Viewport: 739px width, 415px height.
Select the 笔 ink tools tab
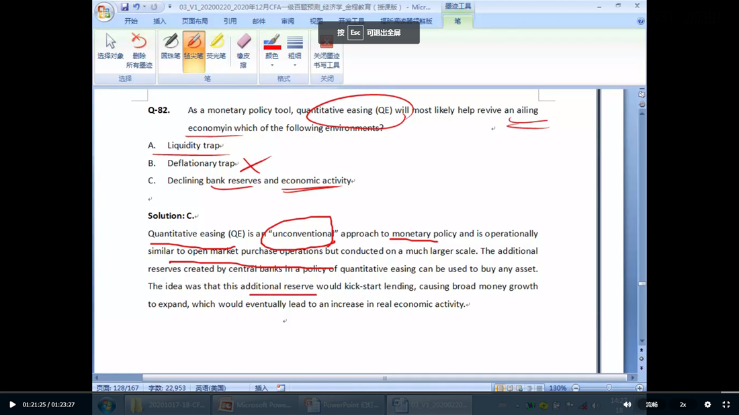pos(458,21)
